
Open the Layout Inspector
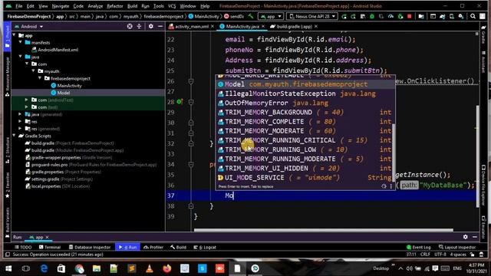457,247
